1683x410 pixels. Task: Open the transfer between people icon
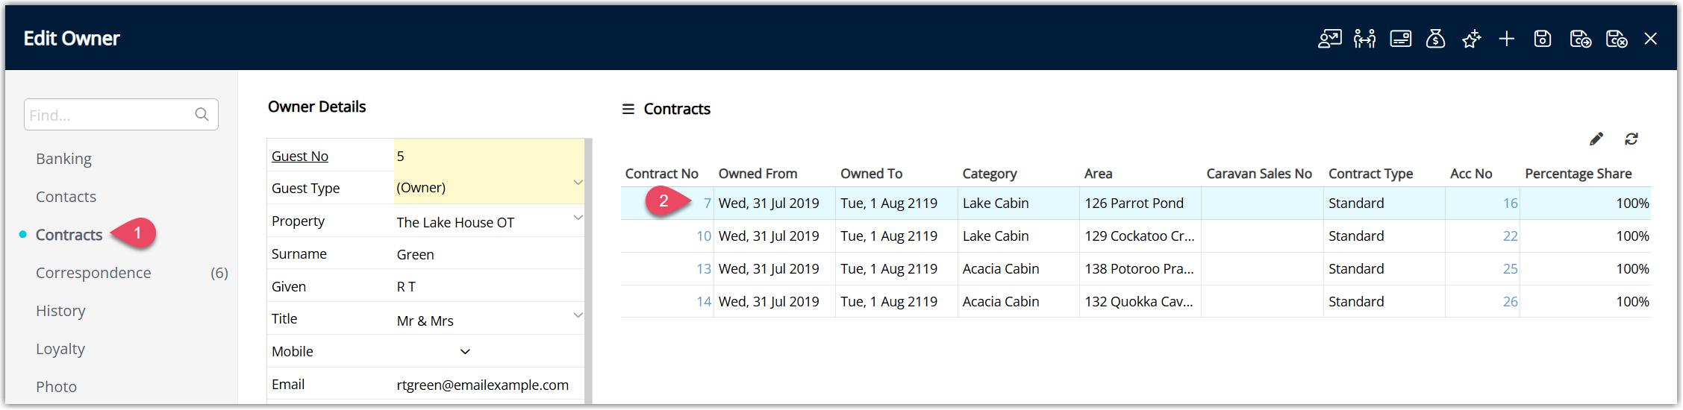coord(1364,39)
